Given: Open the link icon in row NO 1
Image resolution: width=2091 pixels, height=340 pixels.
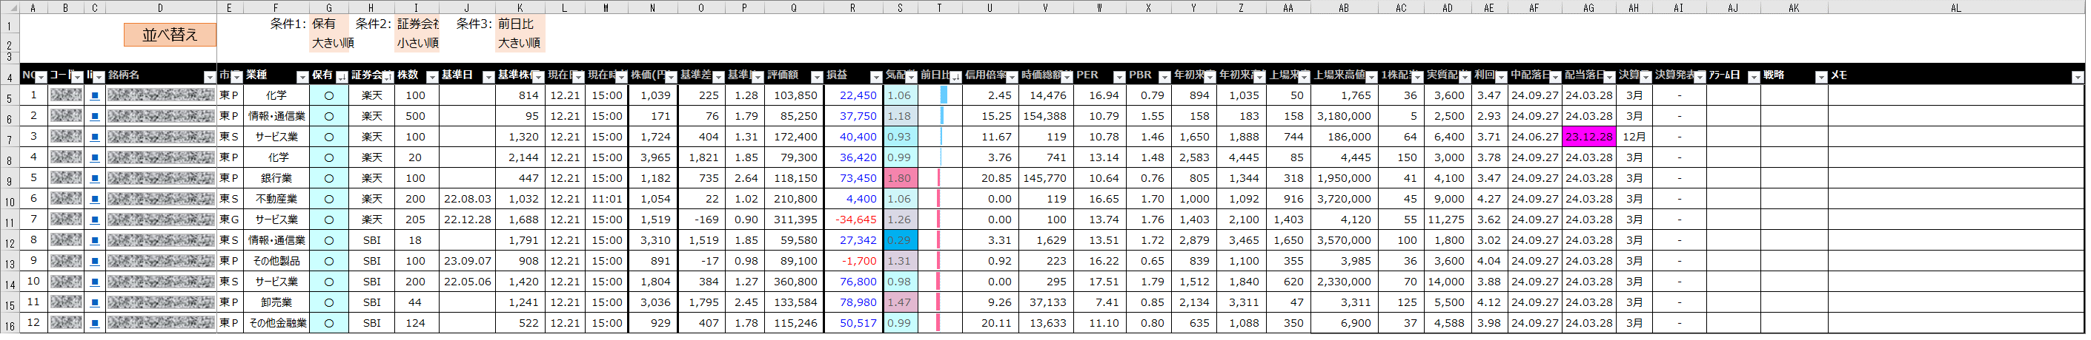Looking at the screenshot, I should (x=95, y=95).
